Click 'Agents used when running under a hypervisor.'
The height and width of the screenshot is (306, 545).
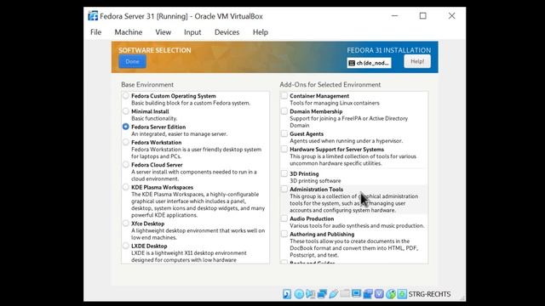(347, 141)
